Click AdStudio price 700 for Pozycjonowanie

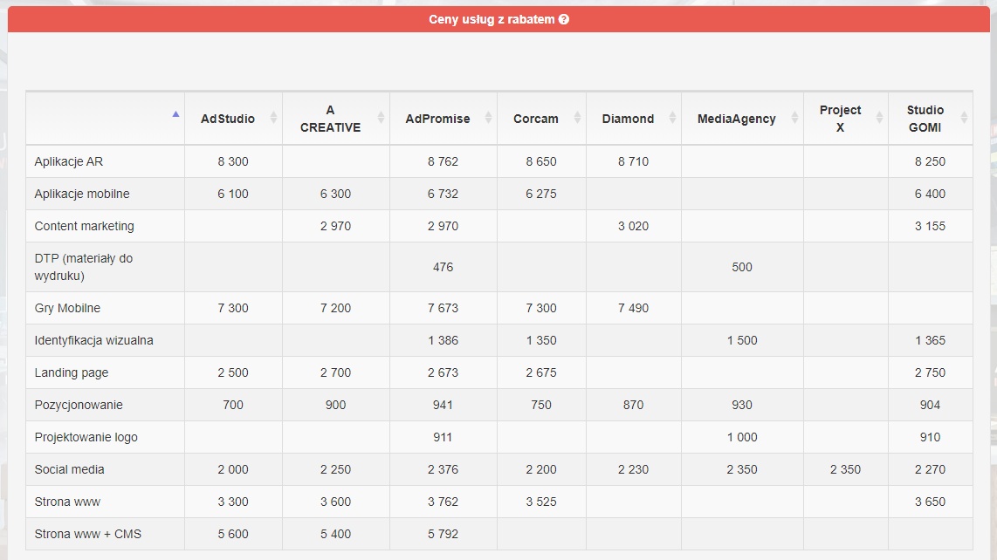233,405
